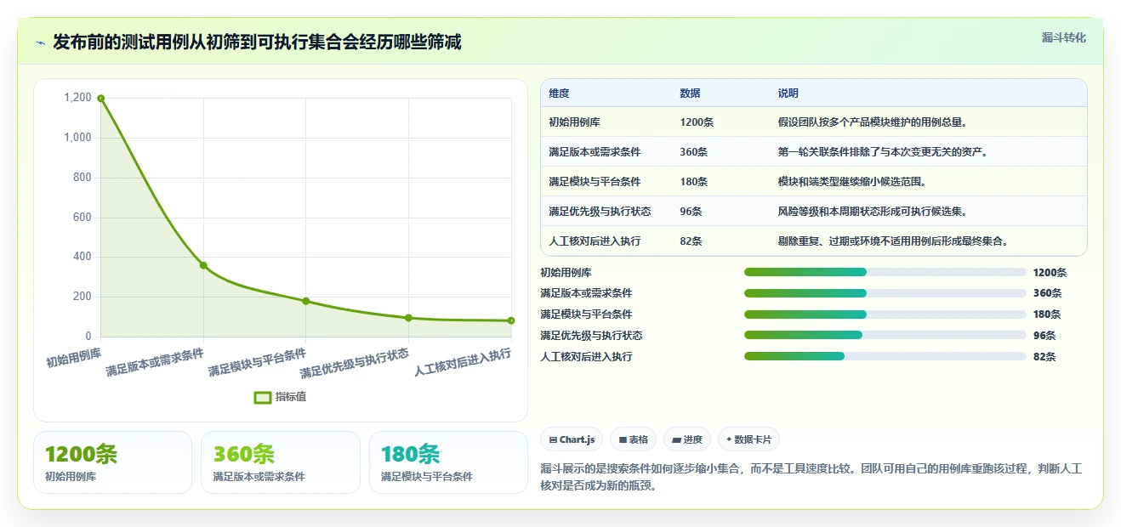Click the icon in the 表格 tag

[623, 439]
